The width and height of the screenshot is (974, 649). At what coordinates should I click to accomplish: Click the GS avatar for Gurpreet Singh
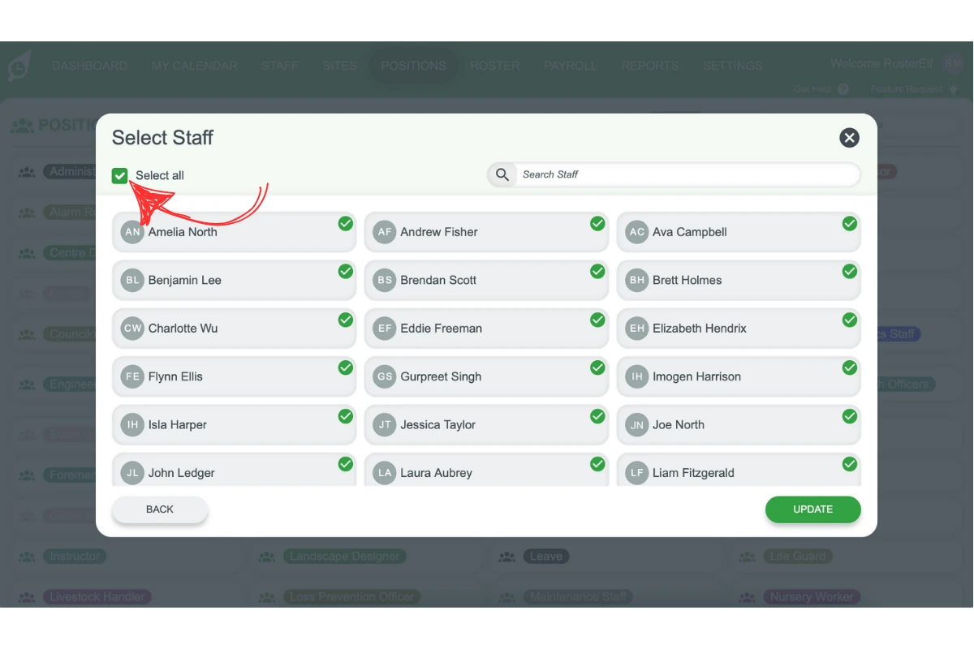385,376
